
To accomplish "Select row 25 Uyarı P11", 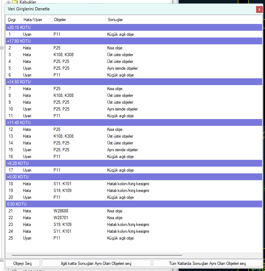I will click(134, 238).
